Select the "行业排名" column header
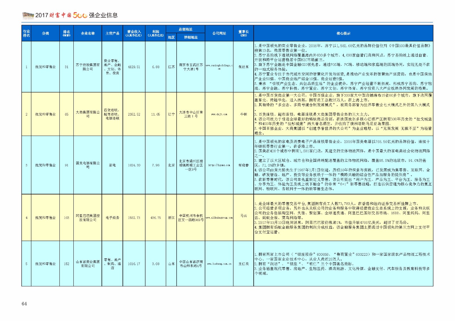Image resolution: width=455 pixels, height=321 pixels. tap(26, 33)
